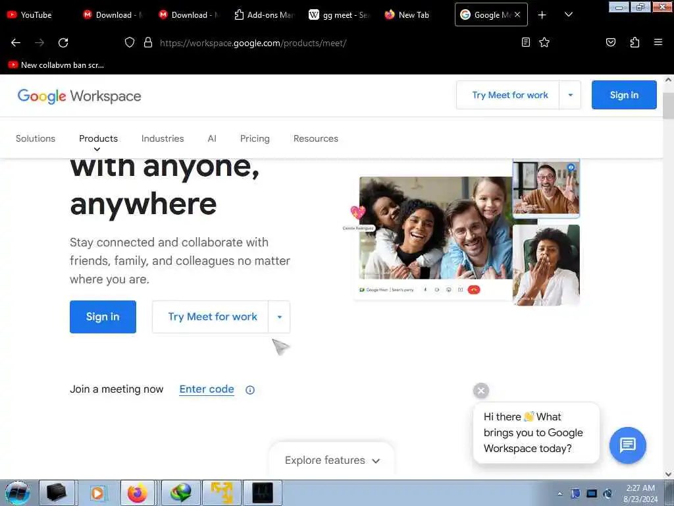Expand the header Try Meet dropdown arrow

click(571, 95)
